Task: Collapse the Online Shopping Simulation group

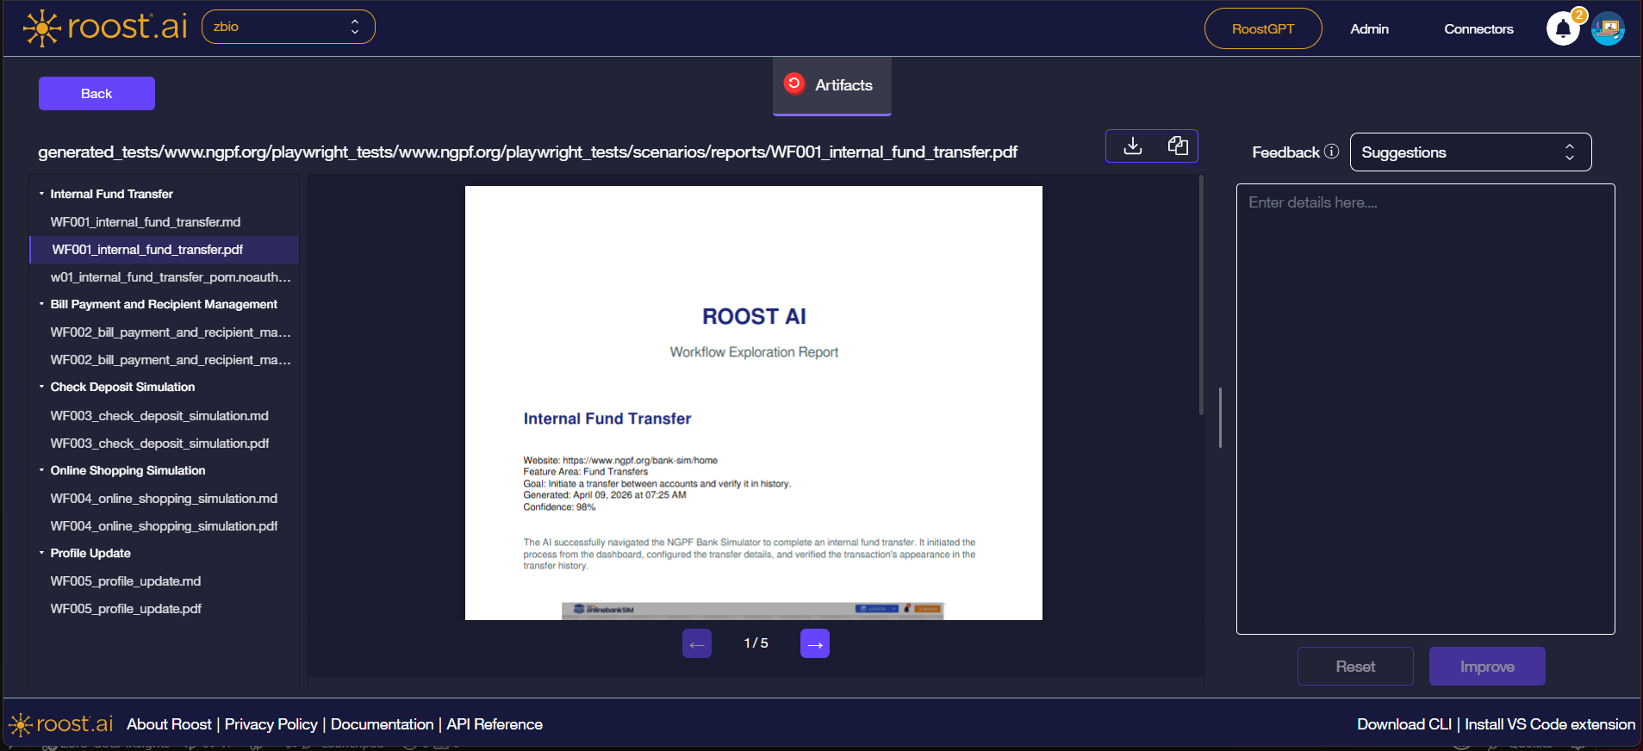Action: [41, 470]
